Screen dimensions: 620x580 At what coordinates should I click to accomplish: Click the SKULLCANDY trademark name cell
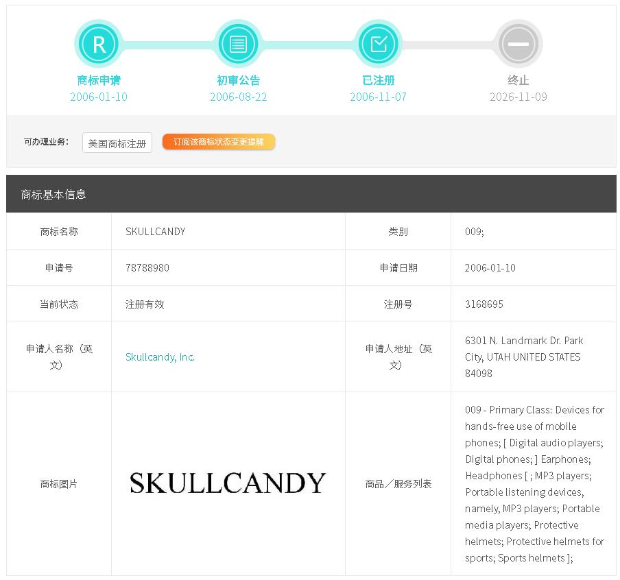(x=156, y=232)
